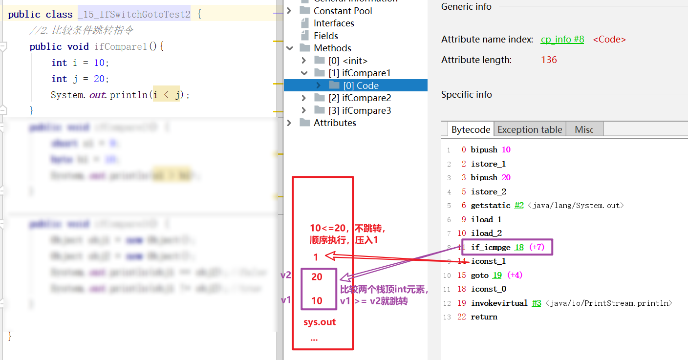Click the Attributes folder icon
The height and width of the screenshot is (360, 688).
[305, 123]
